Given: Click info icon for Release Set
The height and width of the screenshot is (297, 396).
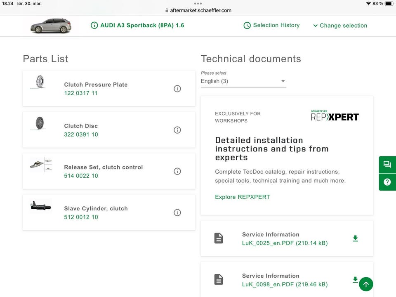Looking at the screenshot, I should 177,171.
